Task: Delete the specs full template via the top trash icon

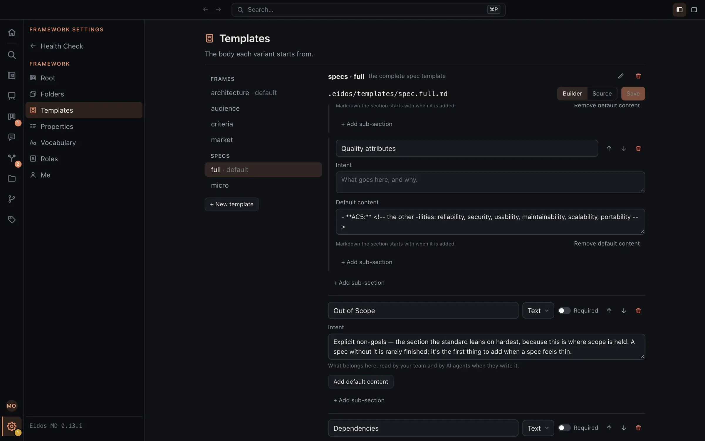Action: (x=638, y=76)
